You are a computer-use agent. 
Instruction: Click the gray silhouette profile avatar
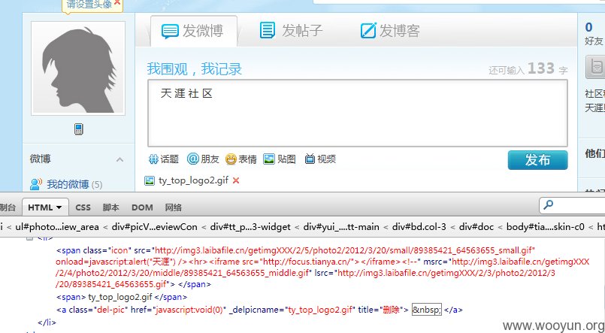(x=78, y=68)
